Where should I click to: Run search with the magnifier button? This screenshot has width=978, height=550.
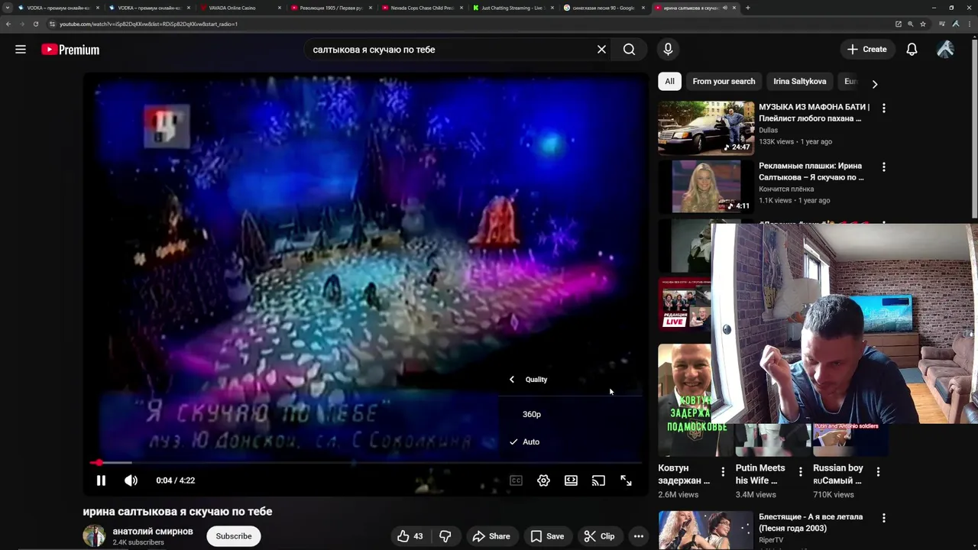point(629,50)
